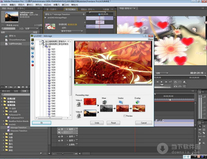Expand the GPU transitions folder
Viewport: 207px width, 159px height.
coord(4,112)
